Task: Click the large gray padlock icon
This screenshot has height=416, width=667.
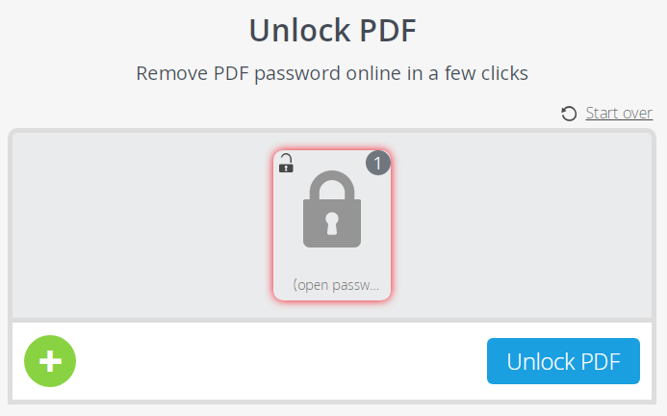Action: click(x=332, y=217)
